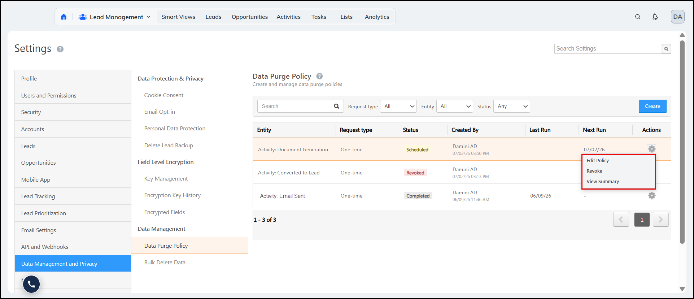Click the scrollbar down arrow
This screenshot has width=694, height=299.
point(682,289)
